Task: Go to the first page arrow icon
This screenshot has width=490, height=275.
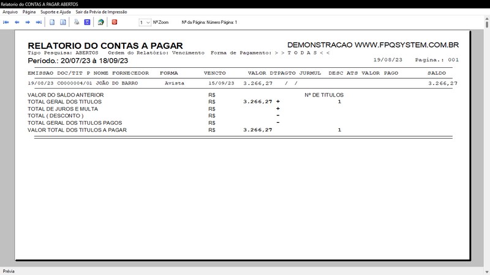Action: (6, 22)
